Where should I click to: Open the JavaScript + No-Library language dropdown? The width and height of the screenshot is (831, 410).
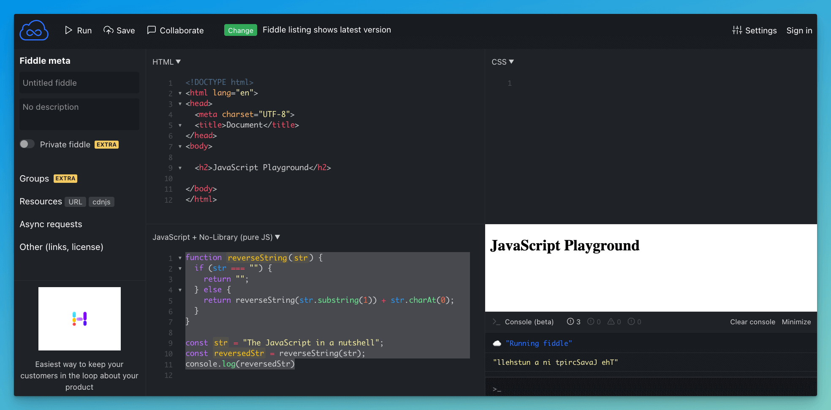point(277,237)
